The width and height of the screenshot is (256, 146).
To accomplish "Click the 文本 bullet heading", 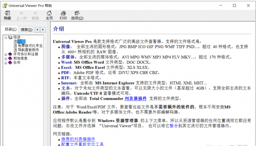I will click(x=65, y=88).
